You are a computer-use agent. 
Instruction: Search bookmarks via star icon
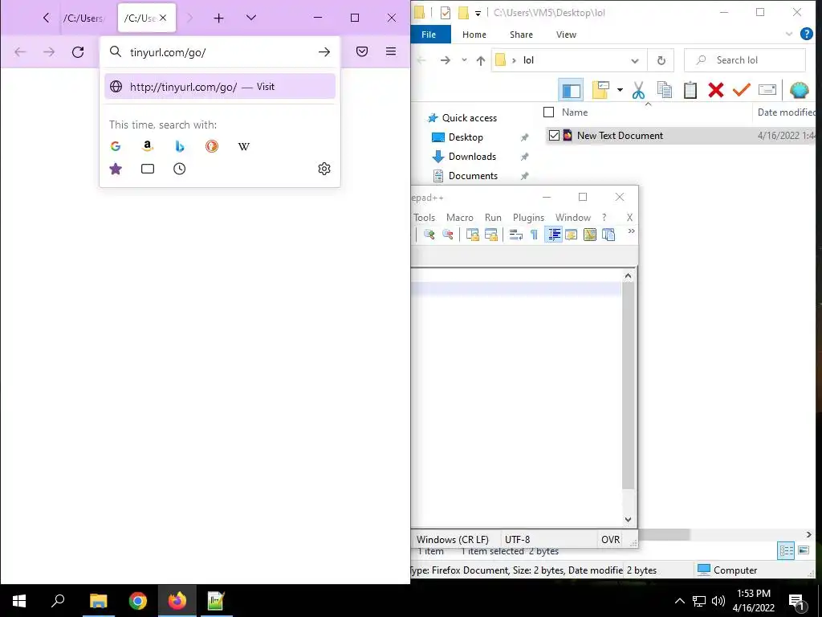(x=116, y=169)
